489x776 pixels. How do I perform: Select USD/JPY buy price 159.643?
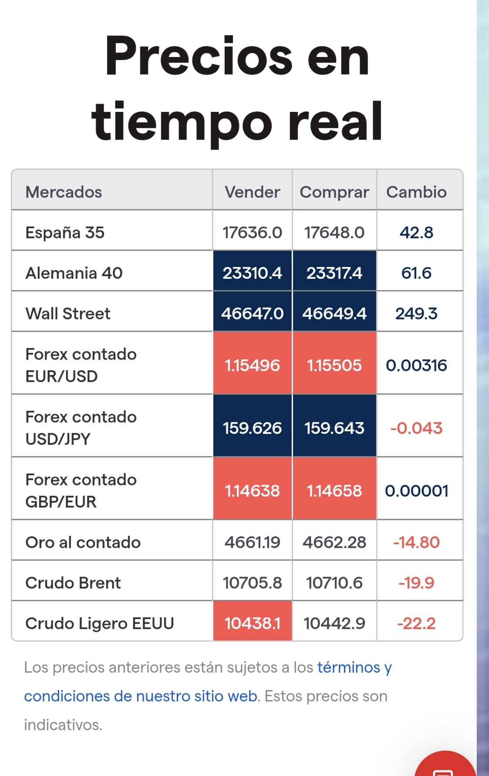coord(334,428)
